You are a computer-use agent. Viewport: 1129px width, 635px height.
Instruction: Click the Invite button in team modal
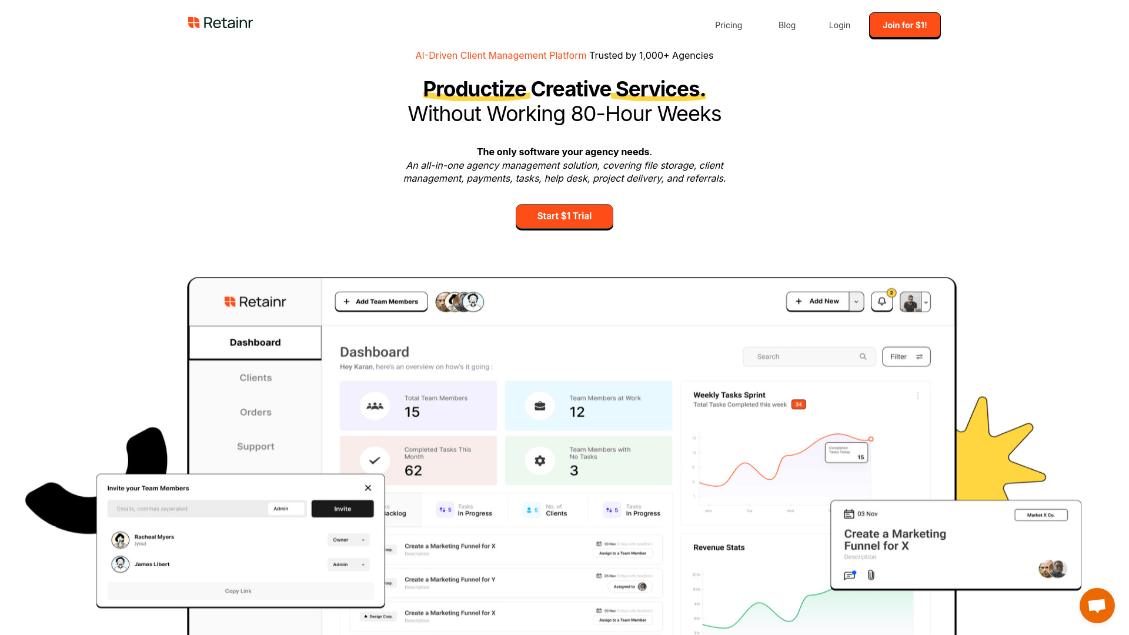(x=342, y=508)
